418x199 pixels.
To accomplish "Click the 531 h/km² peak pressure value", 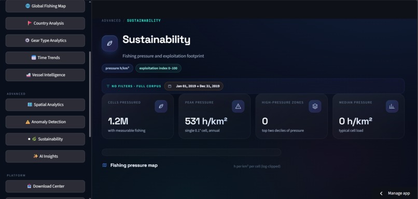I will click(206, 121).
